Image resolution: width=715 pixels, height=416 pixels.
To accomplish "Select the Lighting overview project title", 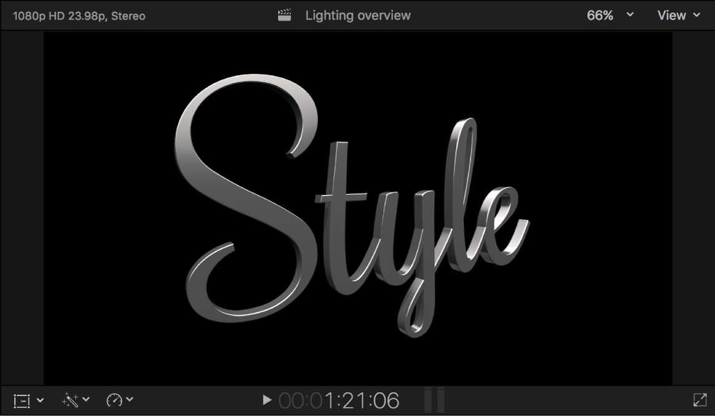I will pos(357,15).
